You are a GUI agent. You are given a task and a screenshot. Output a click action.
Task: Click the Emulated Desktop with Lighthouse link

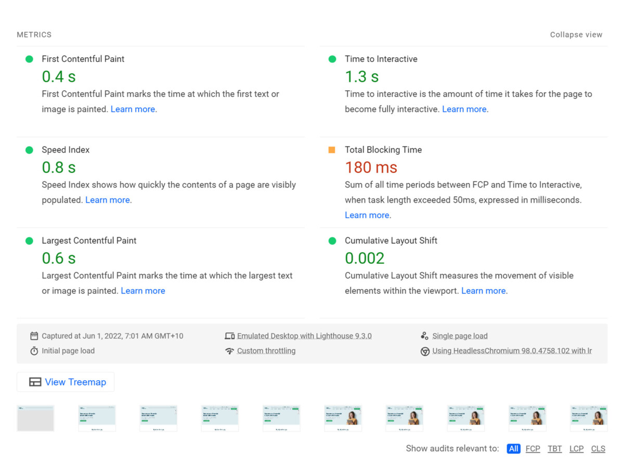[x=304, y=335]
